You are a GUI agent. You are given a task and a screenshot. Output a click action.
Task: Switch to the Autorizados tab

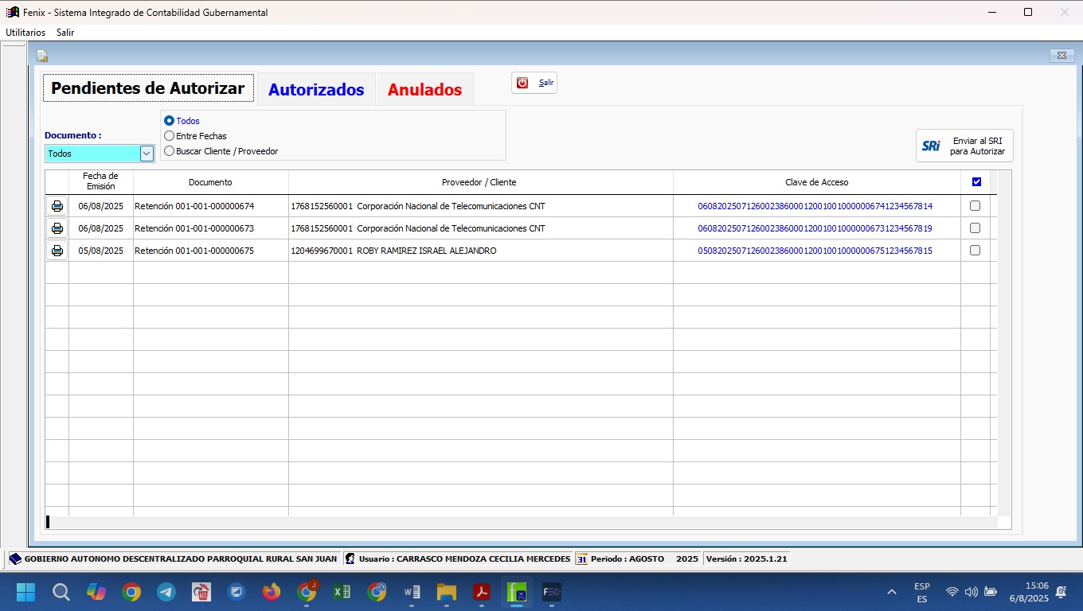tap(316, 90)
